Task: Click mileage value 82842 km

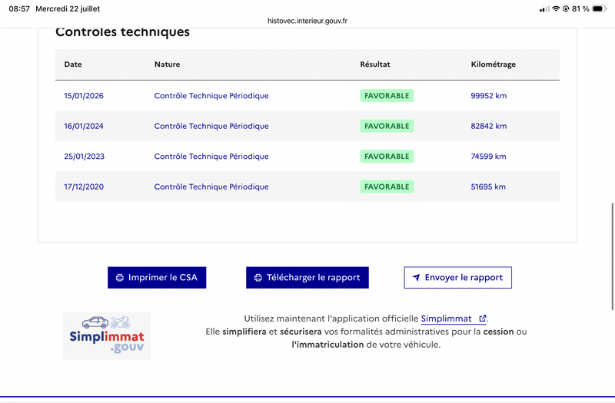Action: pyautogui.click(x=489, y=126)
